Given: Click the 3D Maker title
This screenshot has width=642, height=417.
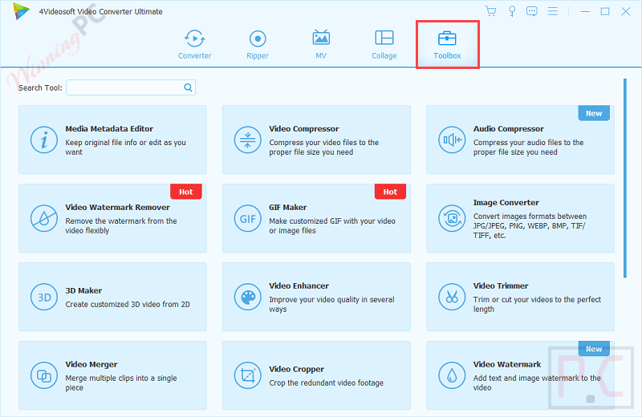Looking at the screenshot, I should [83, 290].
